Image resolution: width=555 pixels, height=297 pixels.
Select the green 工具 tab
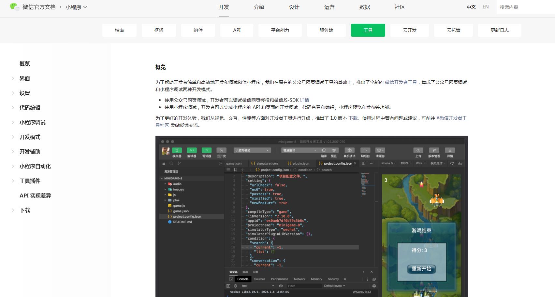pyautogui.click(x=368, y=30)
